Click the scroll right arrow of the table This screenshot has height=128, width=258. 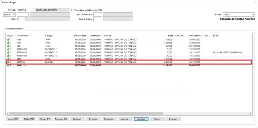(x=250, y=114)
